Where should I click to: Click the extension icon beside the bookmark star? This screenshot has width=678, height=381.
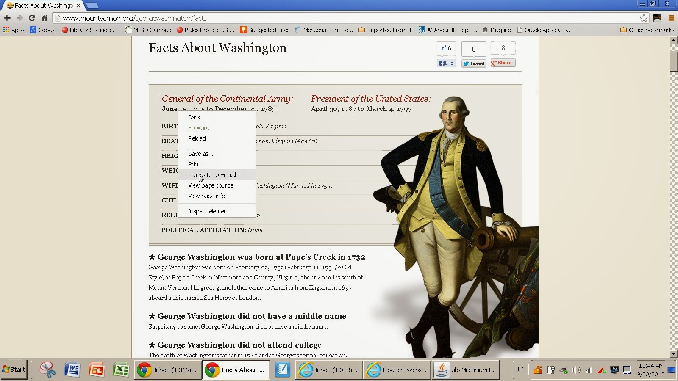point(658,18)
